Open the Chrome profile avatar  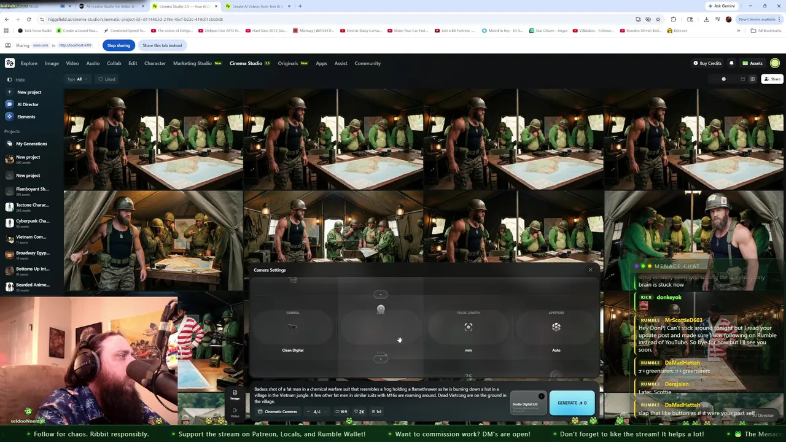click(x=728, y=19)
